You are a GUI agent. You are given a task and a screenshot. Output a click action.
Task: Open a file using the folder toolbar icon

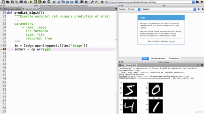coord(8,2)
